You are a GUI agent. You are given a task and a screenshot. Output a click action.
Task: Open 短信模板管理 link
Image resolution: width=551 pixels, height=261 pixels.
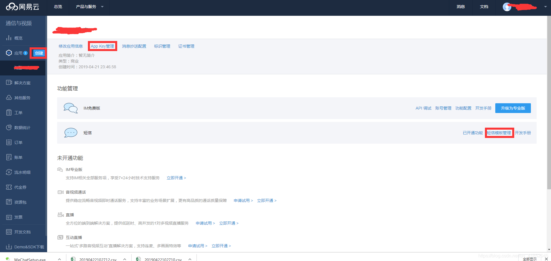pyautogui.click(x=499, y=133)
